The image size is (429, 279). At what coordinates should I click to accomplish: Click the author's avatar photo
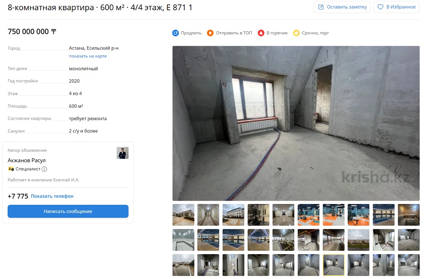(x=123, y=153)
